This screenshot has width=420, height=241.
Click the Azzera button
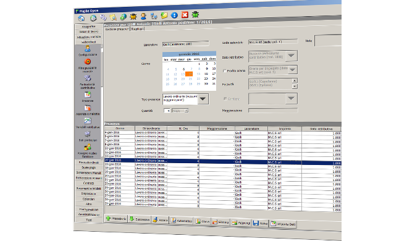160,220
